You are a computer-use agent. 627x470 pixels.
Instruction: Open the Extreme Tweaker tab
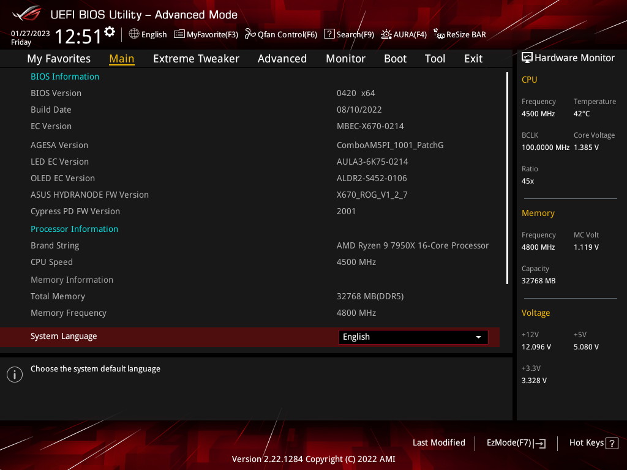point(196,59)
